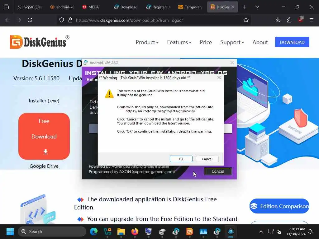Open notifications bell icon
Image resolution: width=319 pixels, height=239 pixels.
click(311, 232)
